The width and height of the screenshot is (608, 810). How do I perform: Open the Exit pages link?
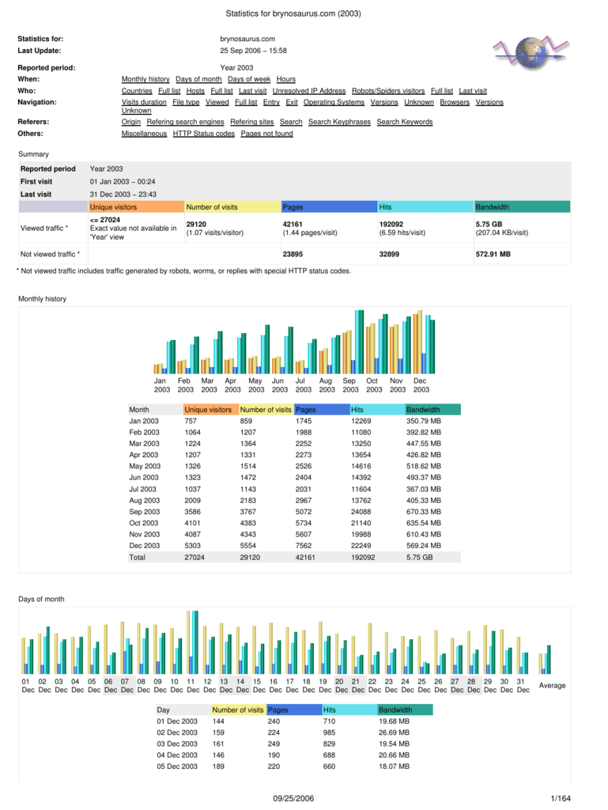tap(292, 102)
